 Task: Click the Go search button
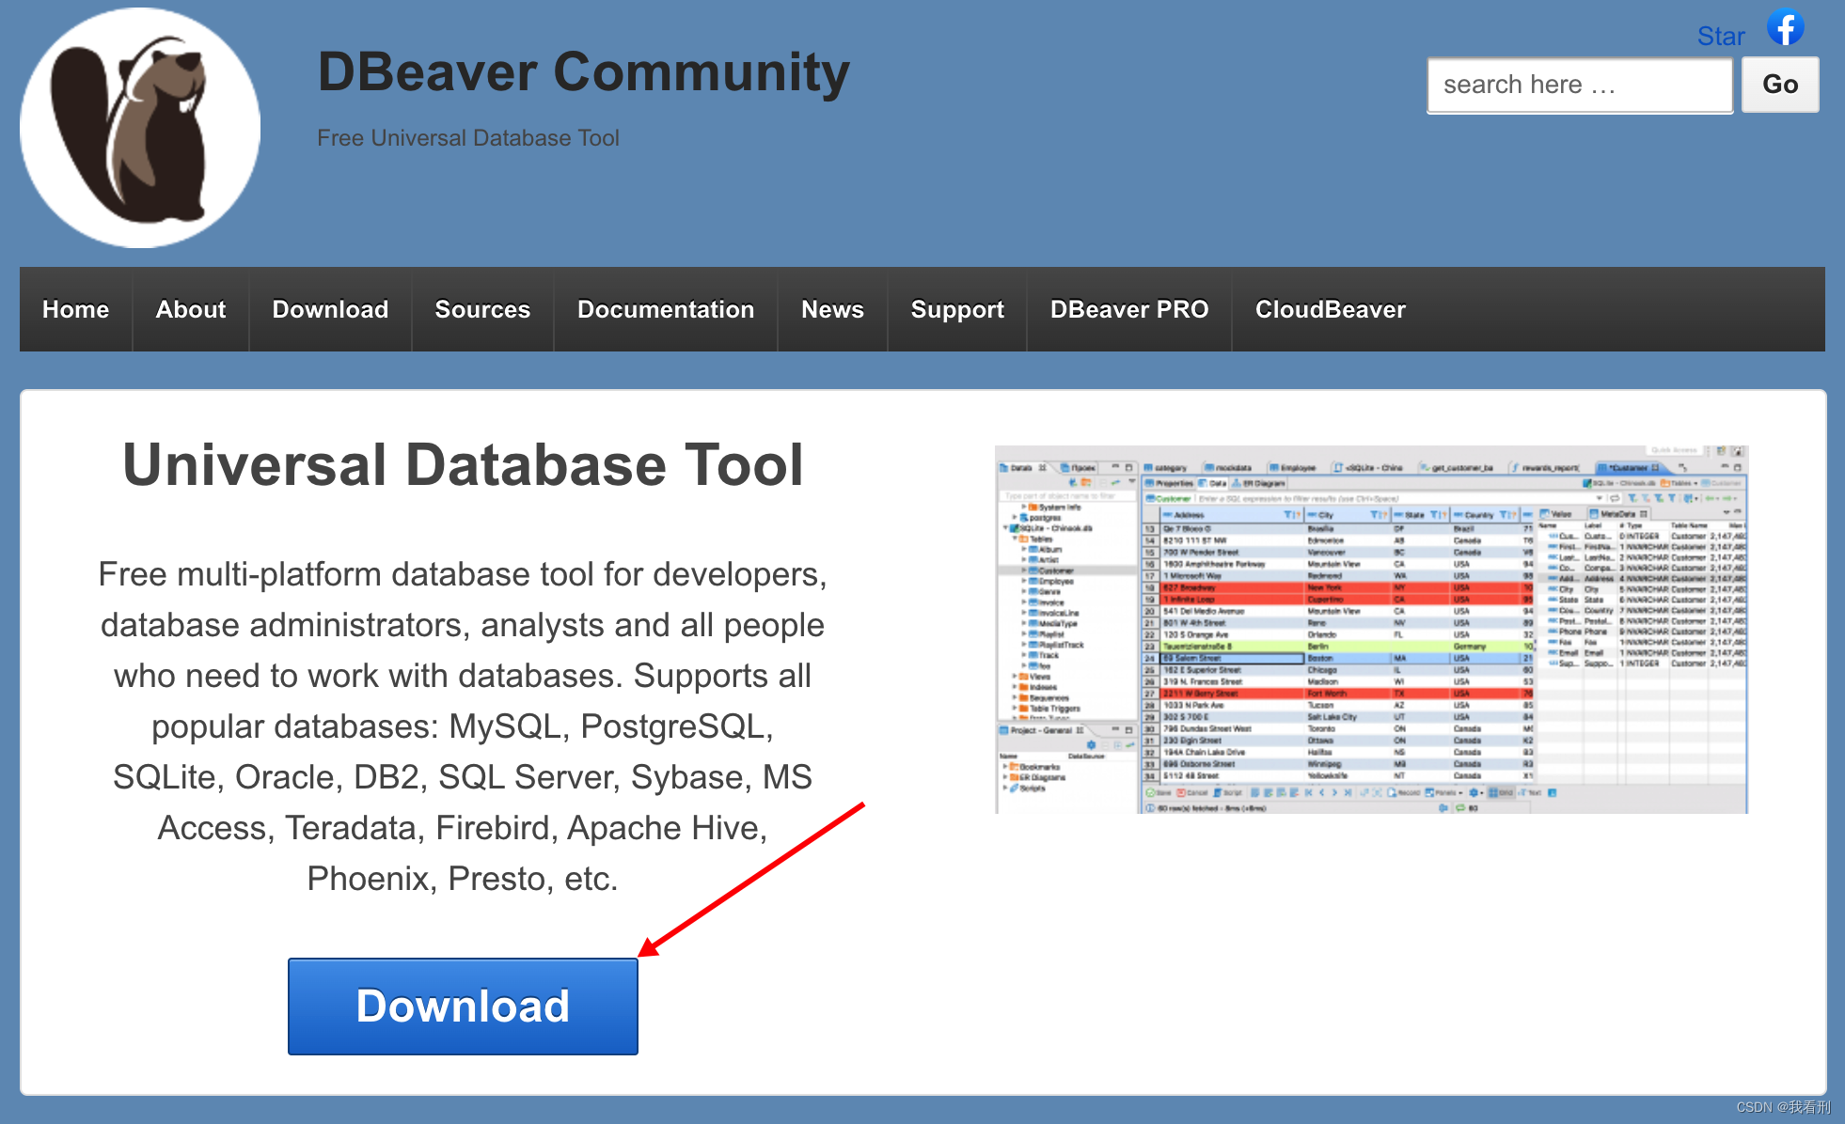(x=1780, y=85)
